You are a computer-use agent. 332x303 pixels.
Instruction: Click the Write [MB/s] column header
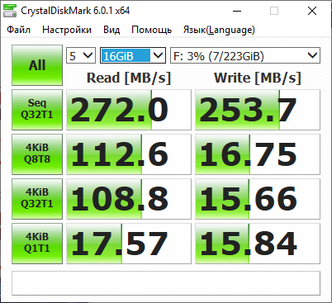pyautogui.click(x=258, y=78)
